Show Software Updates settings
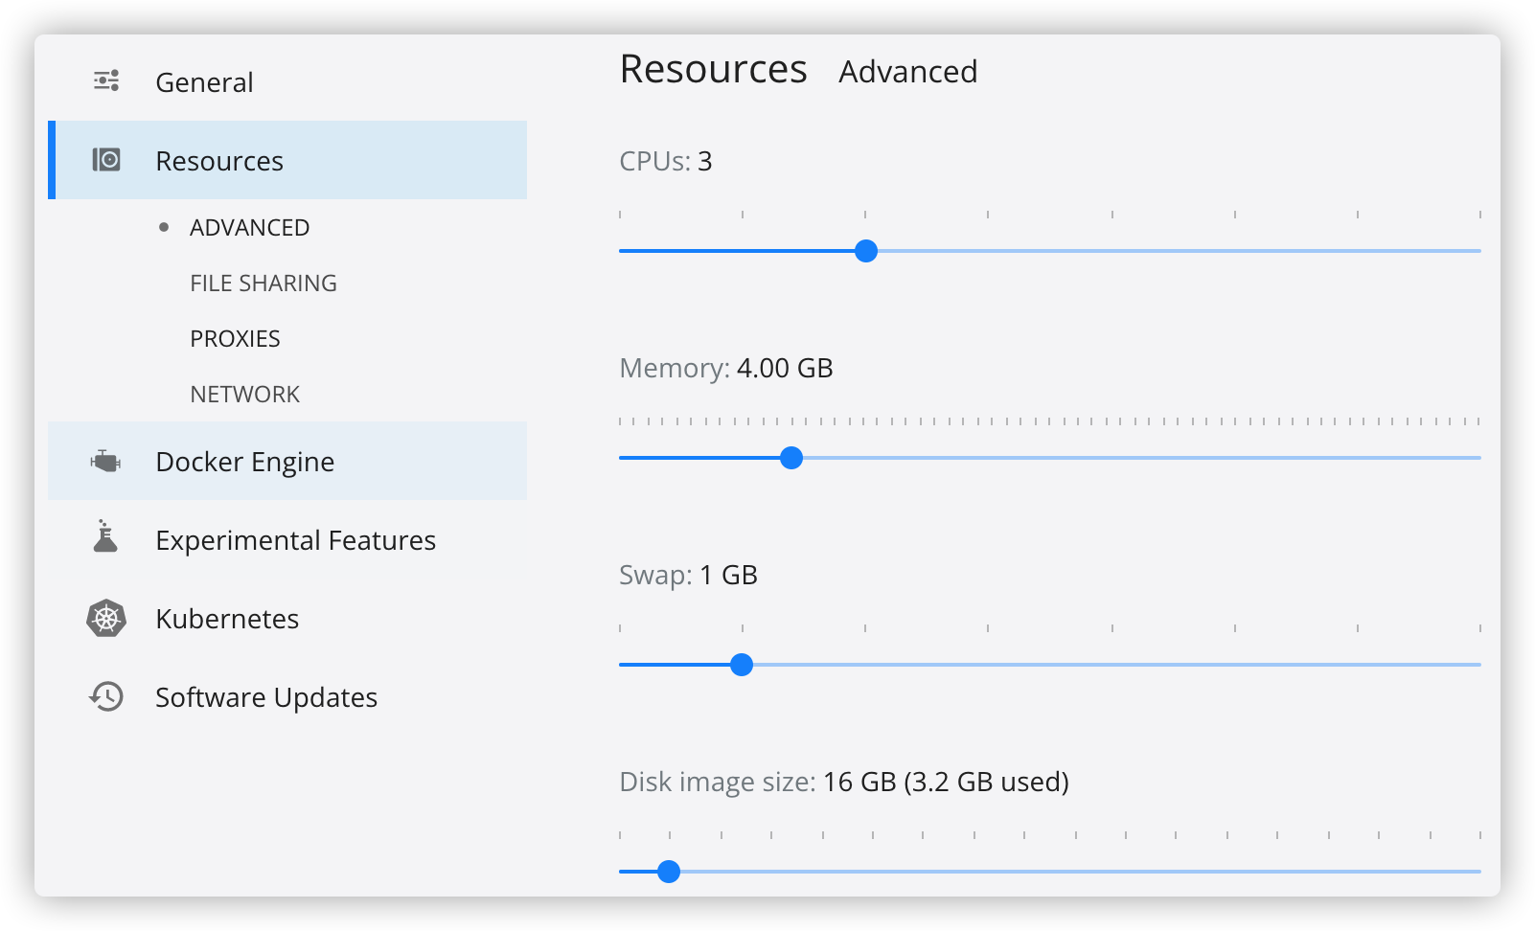Screen dimensions: 1535x931 pyautogui.click(x=266, y=697)
